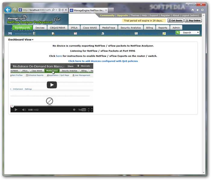Click the Support link
The image size is (211, 180).
point(154,15)
